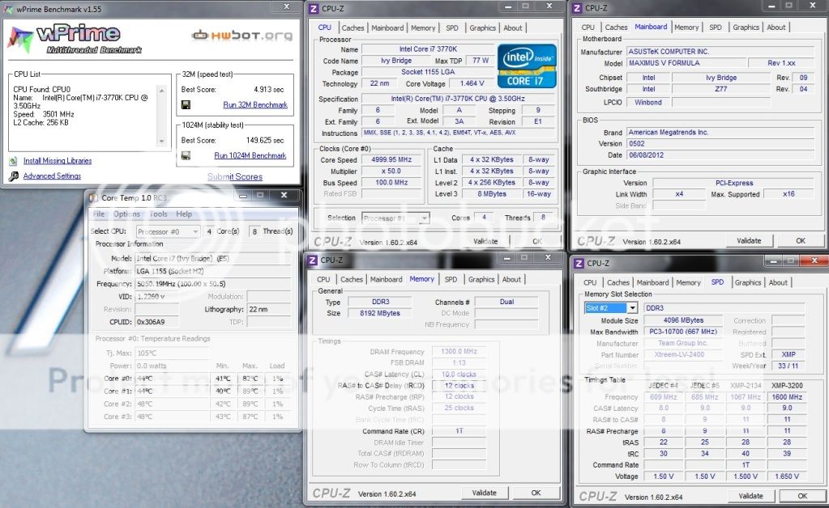Select the Mainboard tab in the CPU-Z Memory window
829x508 pixels.
[386, 280]
